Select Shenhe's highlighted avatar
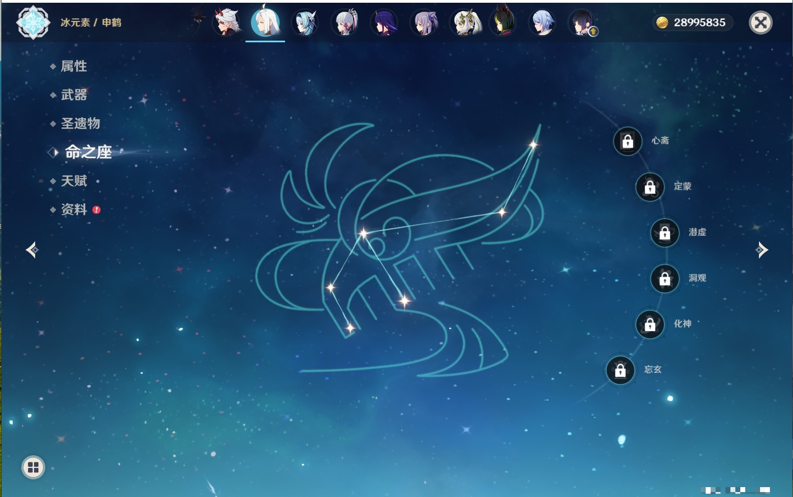The width and height of the screenshot is (793, 497). (x=265, y=23)
